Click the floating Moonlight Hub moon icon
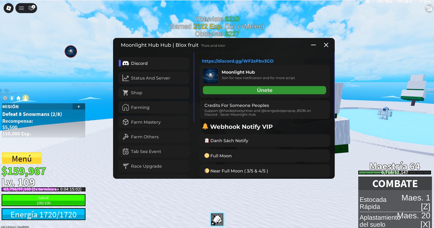The image size is (434, 228). pos(71,52)
